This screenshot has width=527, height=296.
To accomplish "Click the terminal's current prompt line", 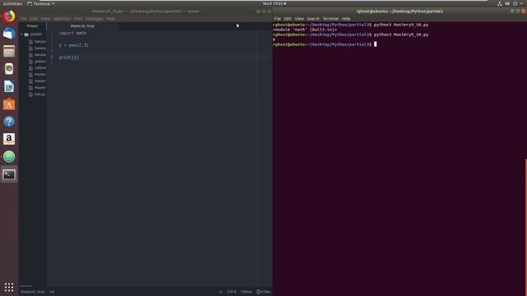I will [x=324, y=44].
